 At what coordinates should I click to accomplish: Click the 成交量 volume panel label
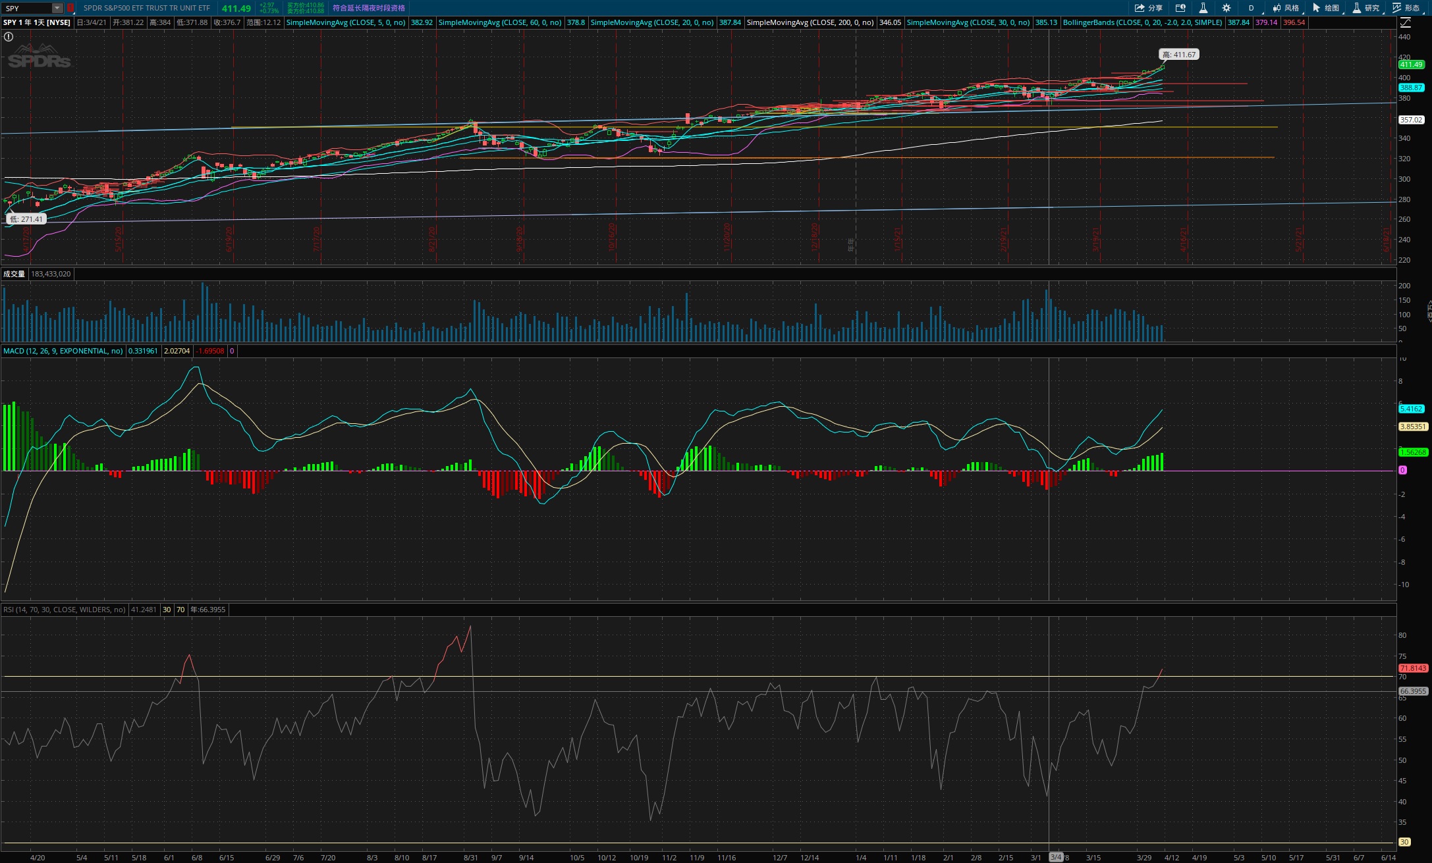click(14, 274)
